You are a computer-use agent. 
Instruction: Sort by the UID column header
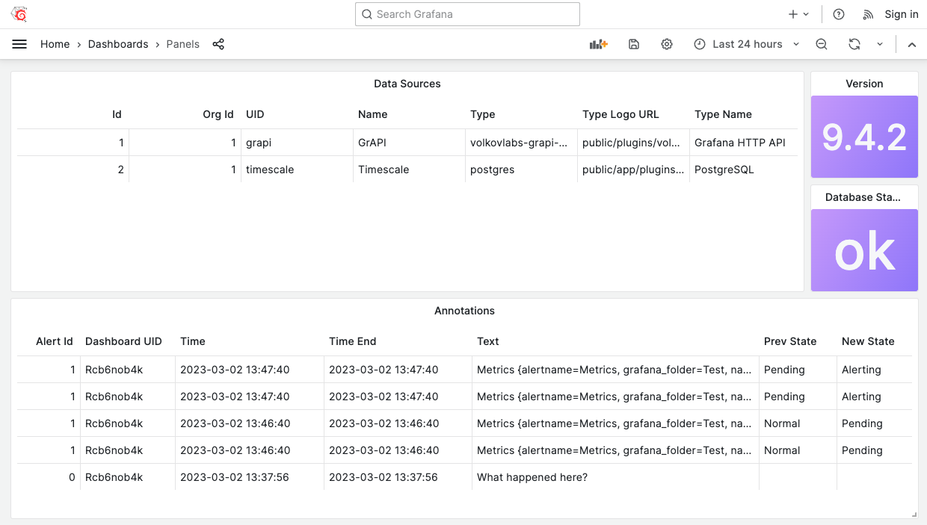[255, 114]
